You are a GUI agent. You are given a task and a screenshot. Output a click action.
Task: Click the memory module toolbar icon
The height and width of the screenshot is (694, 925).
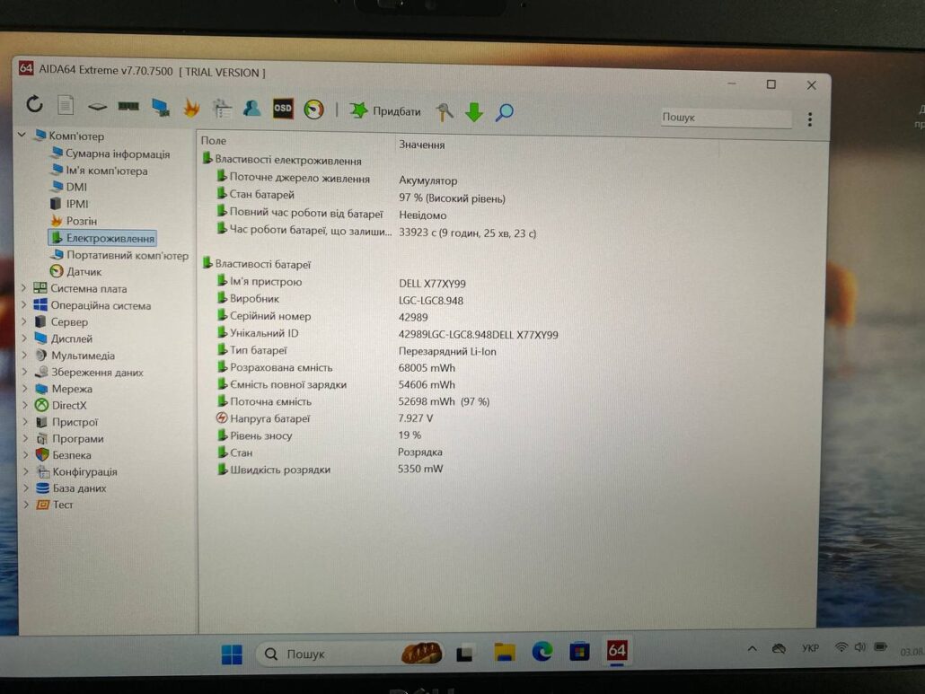click(x=128, y=107)
